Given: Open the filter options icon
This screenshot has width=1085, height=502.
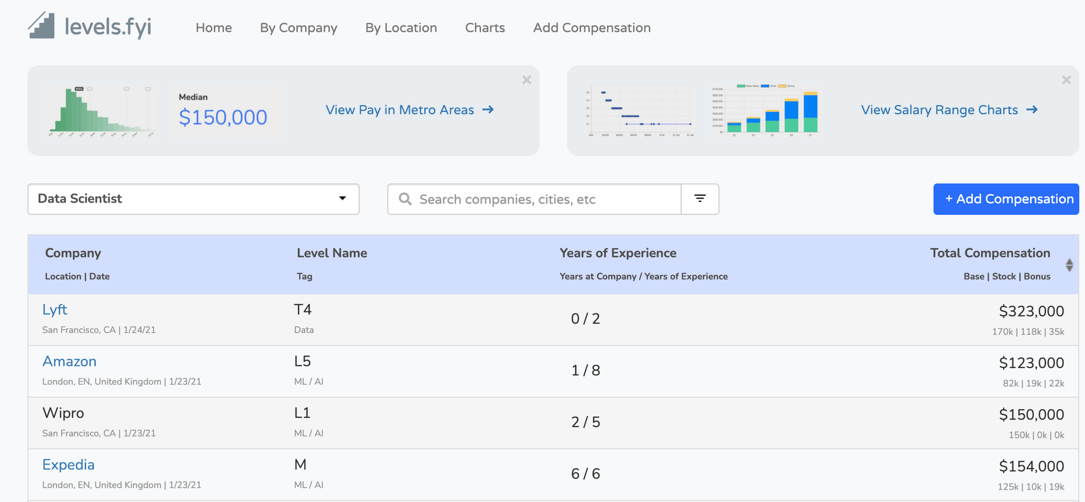Looking at the screenshot, I should (x=700, y=199).
